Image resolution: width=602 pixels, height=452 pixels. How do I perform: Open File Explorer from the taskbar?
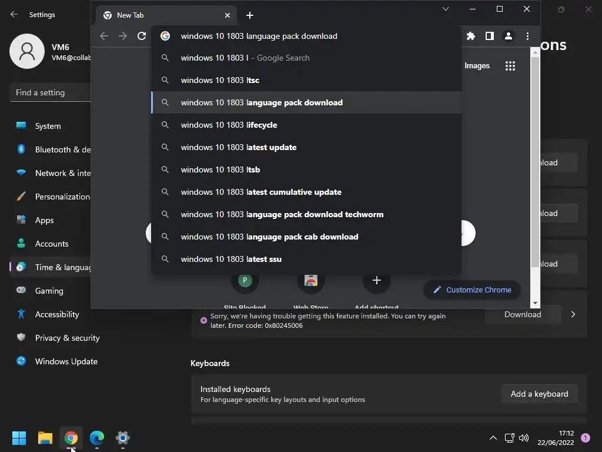tap(45, 438)
